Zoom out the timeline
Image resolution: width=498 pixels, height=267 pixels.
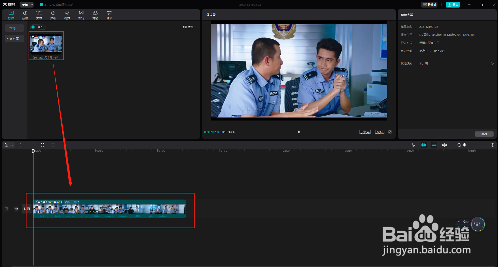coord(459,145)
